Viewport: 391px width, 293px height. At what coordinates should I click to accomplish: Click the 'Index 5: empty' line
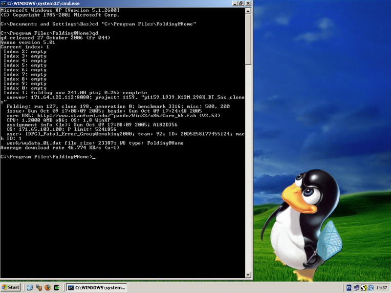[25, 65]
